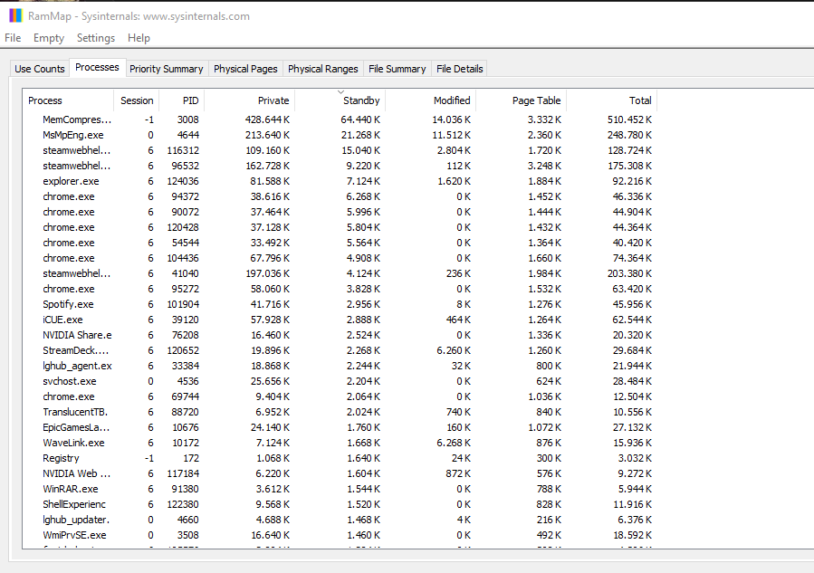The width and height of the screenshot is (814, 573).
Task: Select the Spotify.exe process row
Action: (340, 304)
